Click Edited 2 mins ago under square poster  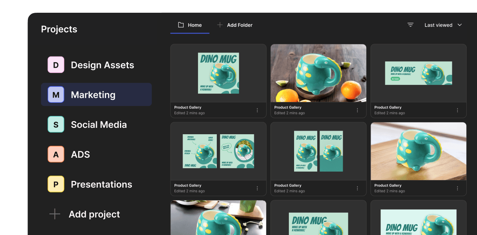click(x=190, y=113)
